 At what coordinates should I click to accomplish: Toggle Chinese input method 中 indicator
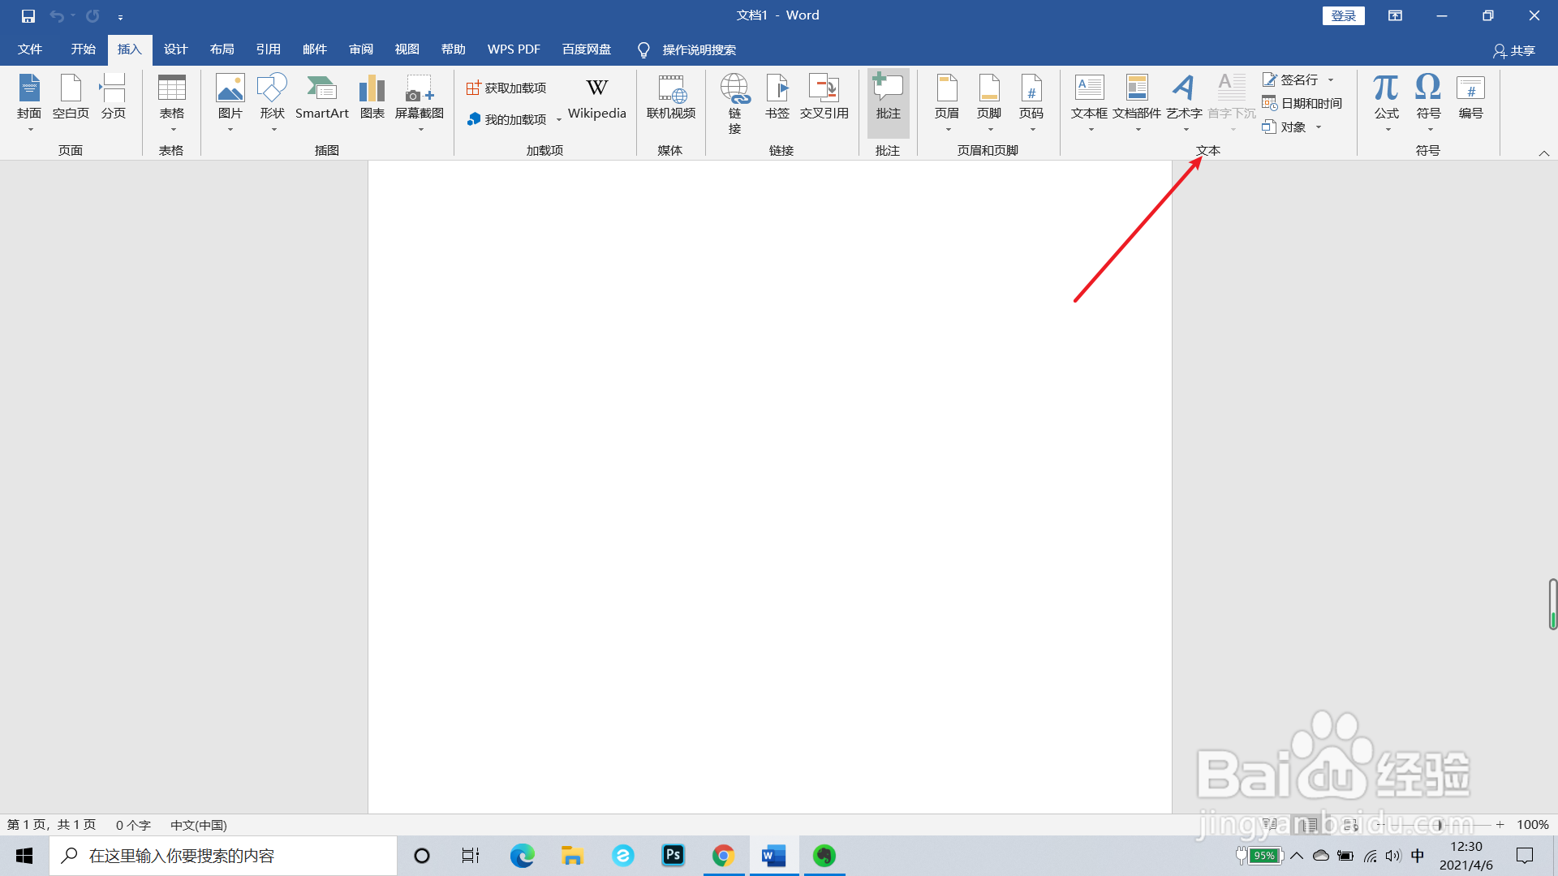coord(1417,856)
